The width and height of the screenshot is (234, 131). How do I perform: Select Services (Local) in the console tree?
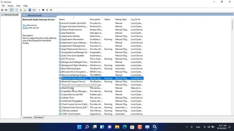11,15
